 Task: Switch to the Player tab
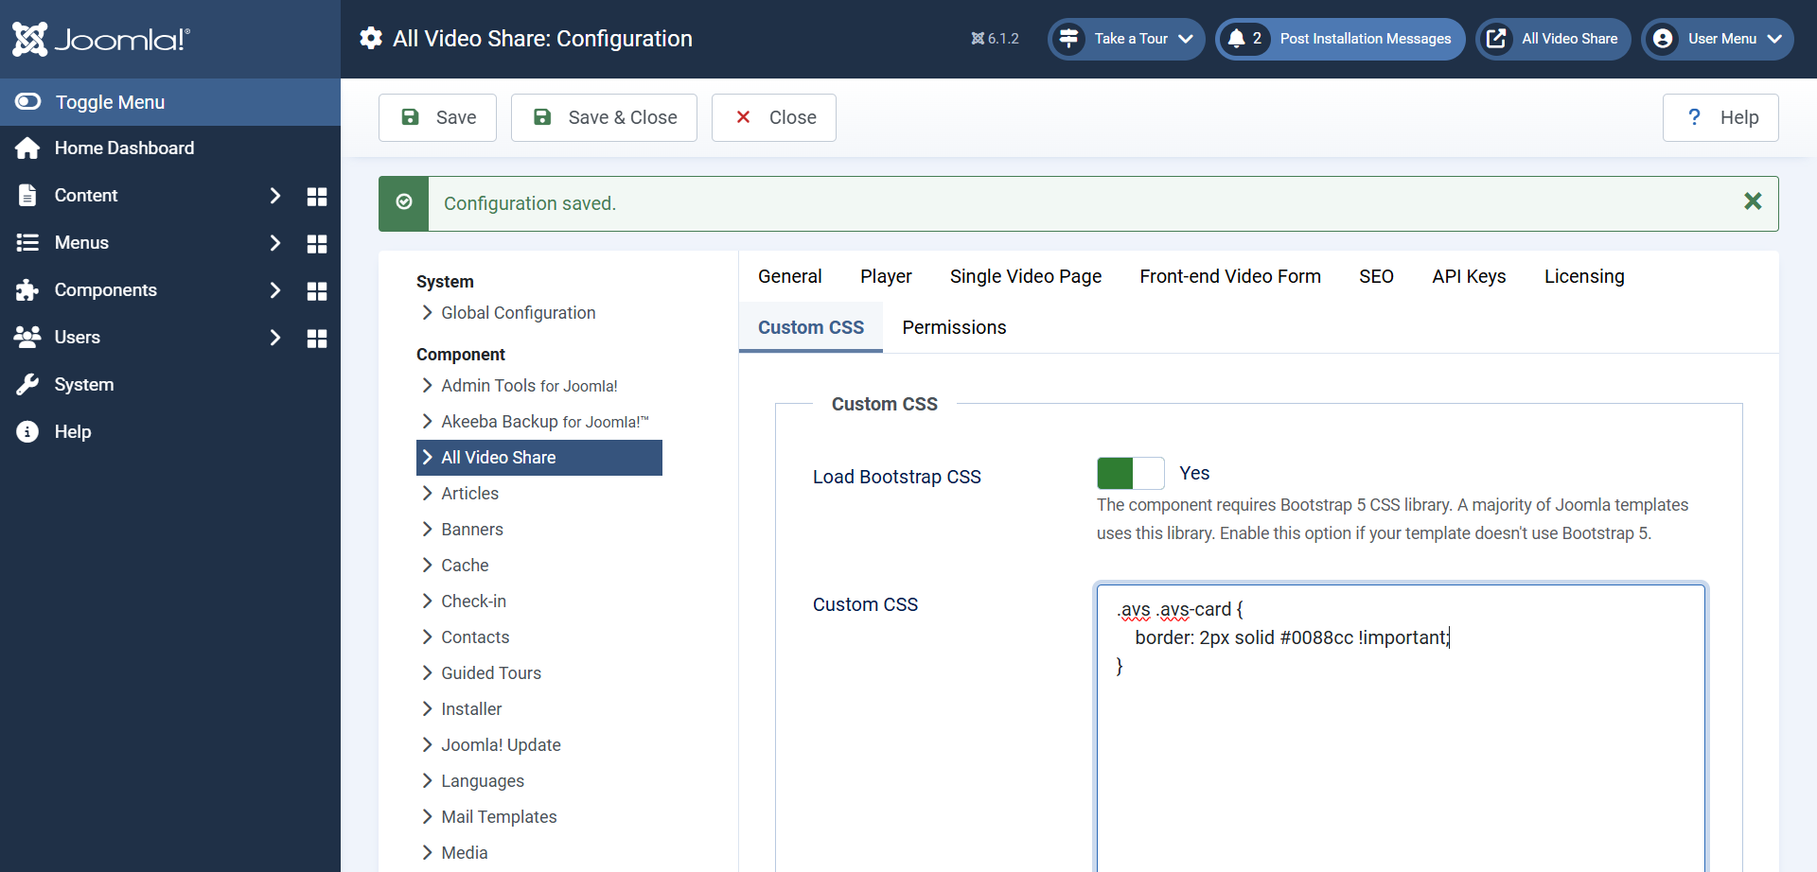(x=886, y=276)
